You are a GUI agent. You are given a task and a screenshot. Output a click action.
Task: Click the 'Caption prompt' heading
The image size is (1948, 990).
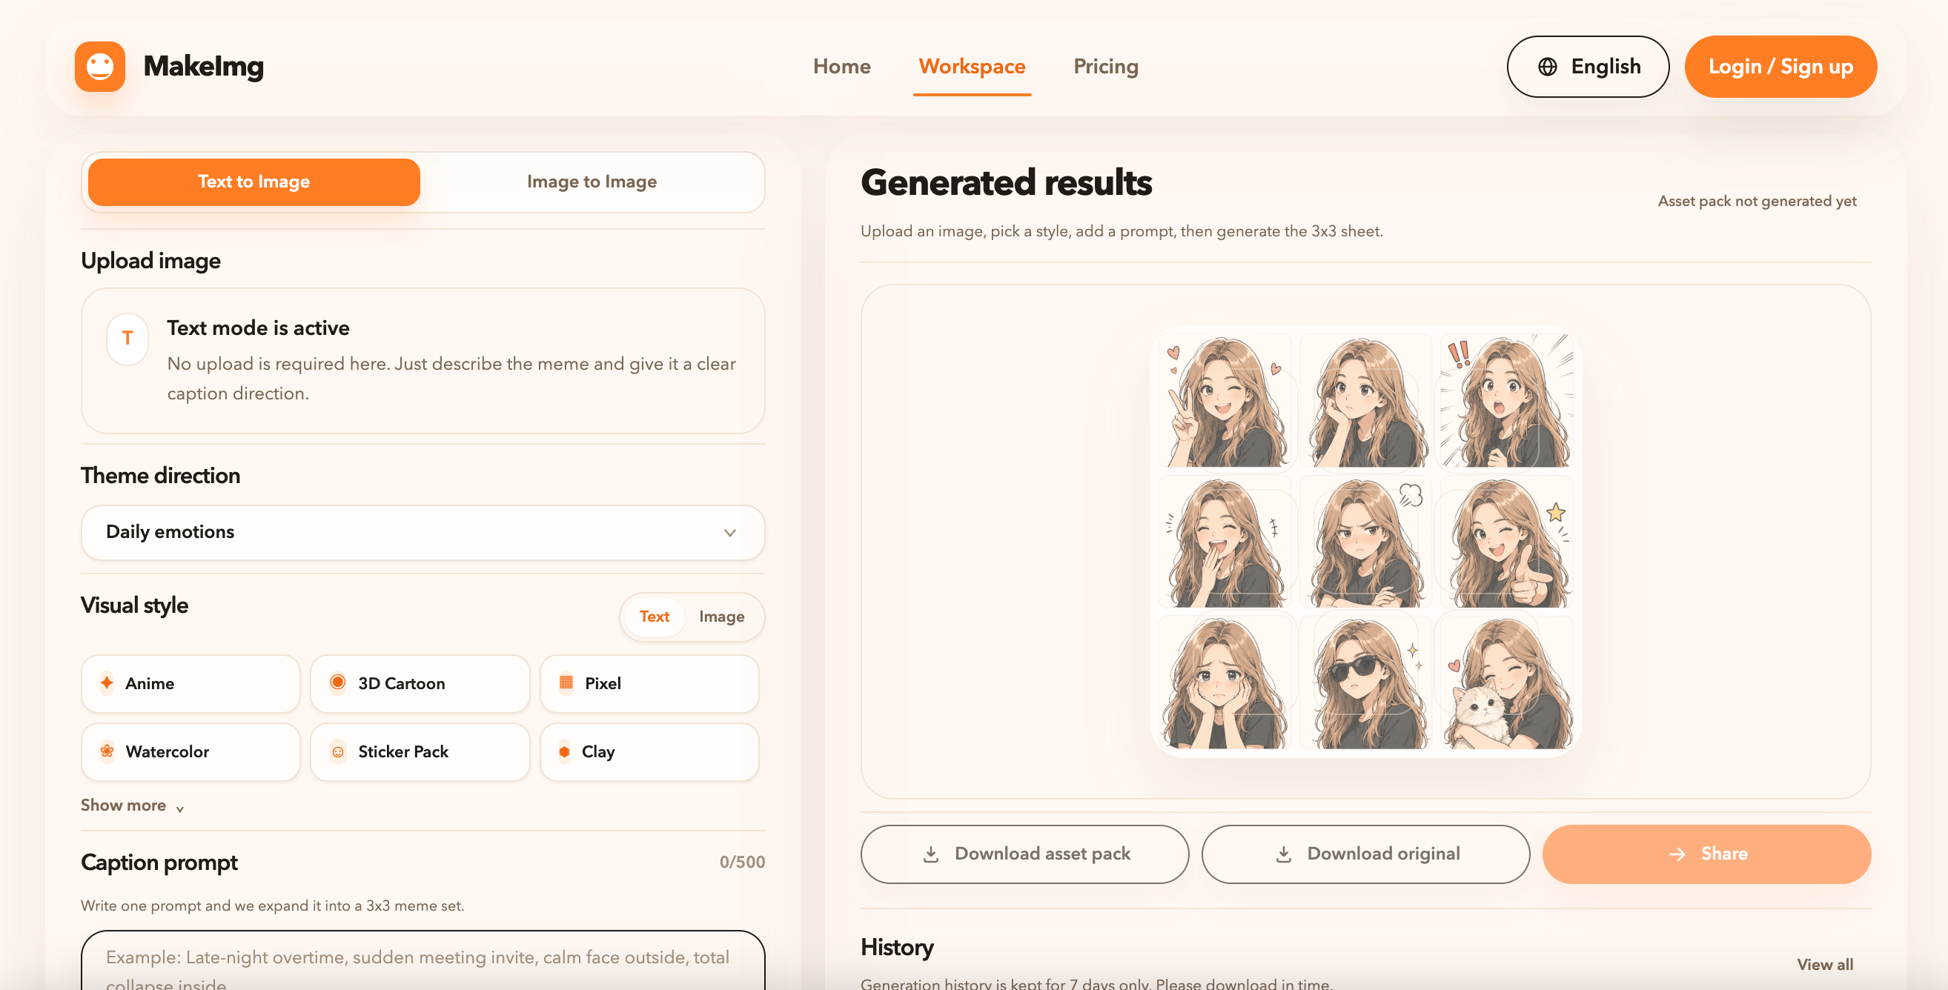(x=159, y=863)
